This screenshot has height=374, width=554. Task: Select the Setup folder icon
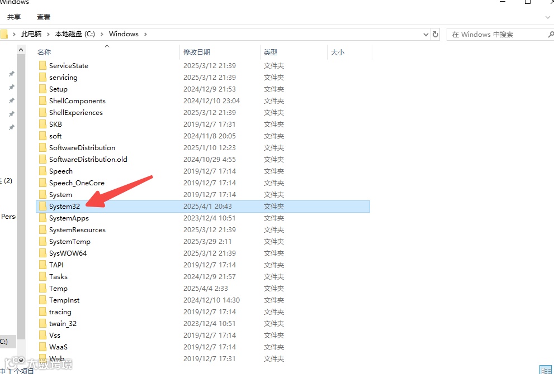coord(42,89)
